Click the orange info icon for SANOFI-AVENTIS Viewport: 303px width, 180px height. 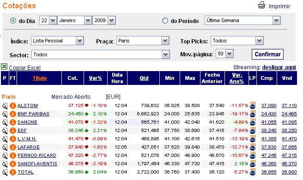(x=13, y=164)
